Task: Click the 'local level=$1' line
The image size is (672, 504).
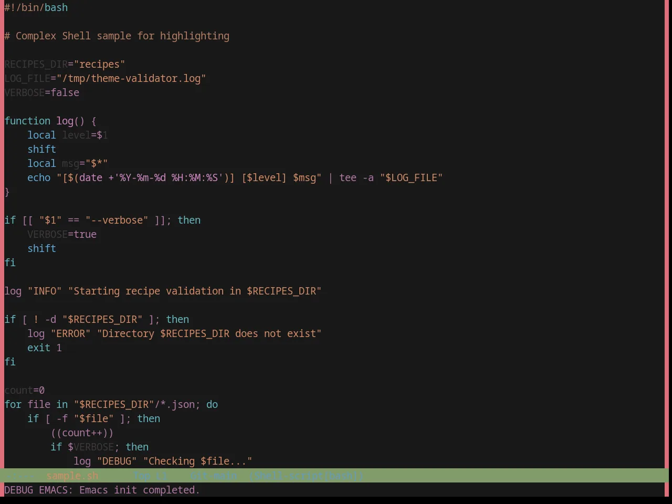Action: pyautogui.click(x=68, y=135)
